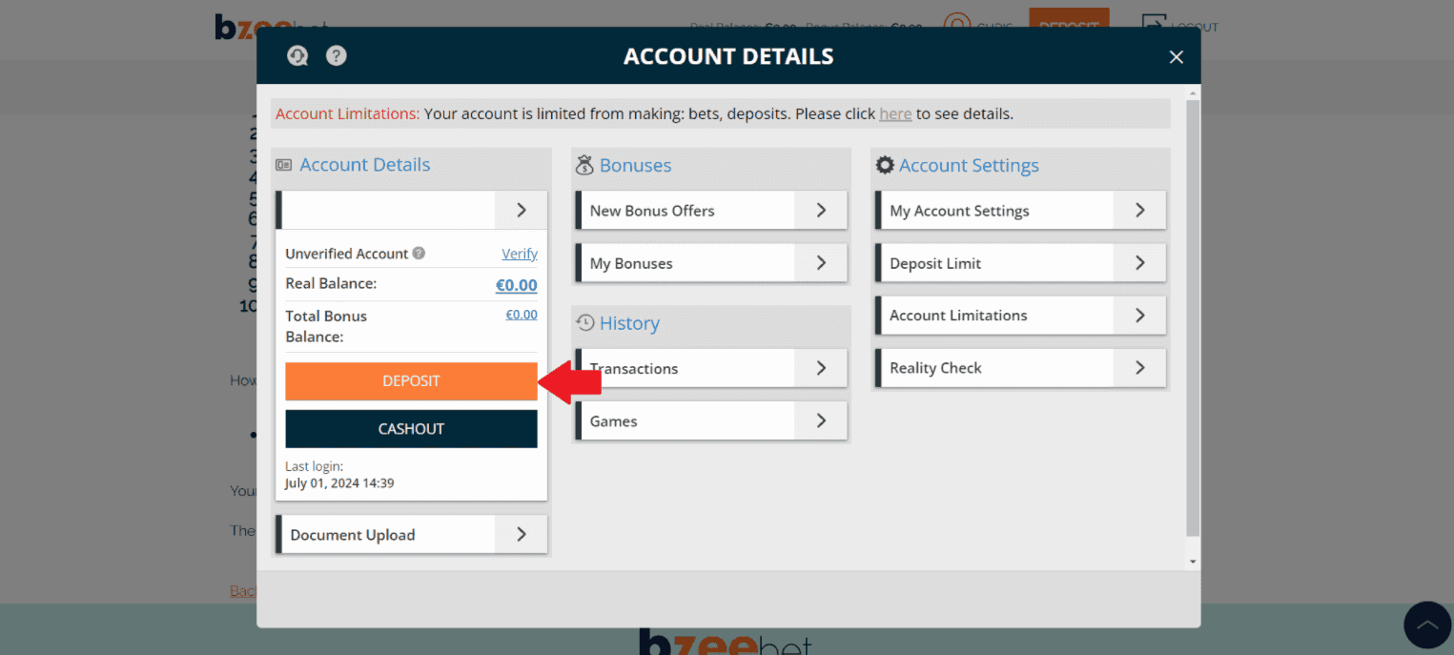This screenshot has height=655, width=1454.
Task: Select the Deposit Limit option
Action: coord(1019,263)
